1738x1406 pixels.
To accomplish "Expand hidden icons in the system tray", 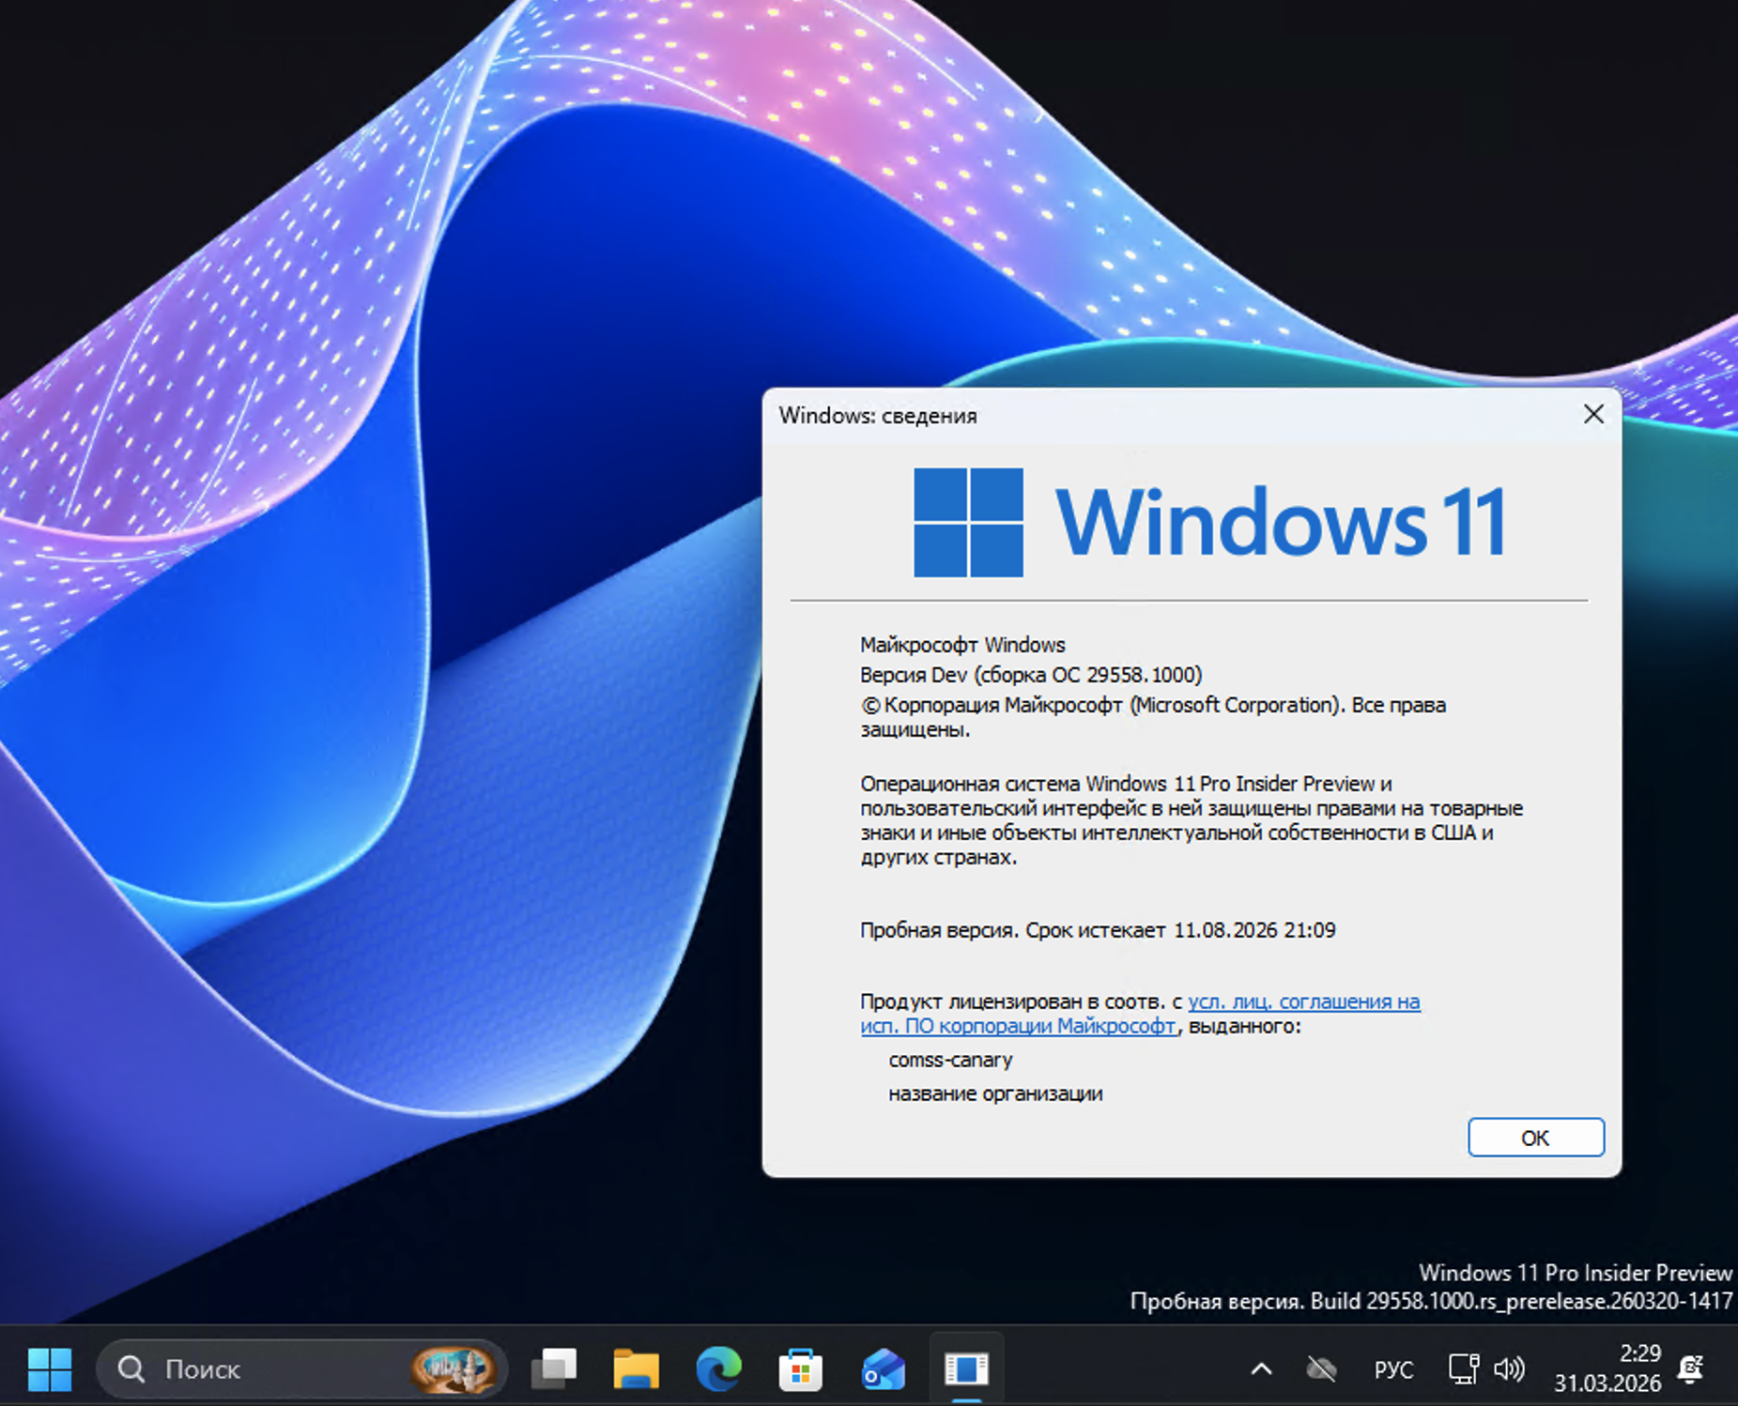I will pyautogui.click(x=1262, y=1368).
